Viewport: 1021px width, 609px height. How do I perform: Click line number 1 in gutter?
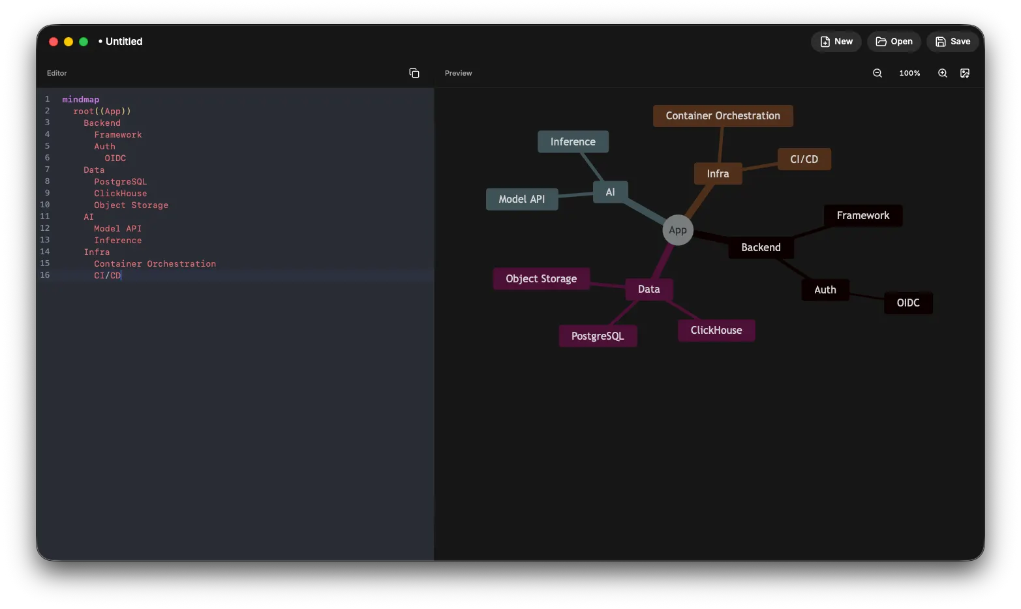(x=47, y=99)
